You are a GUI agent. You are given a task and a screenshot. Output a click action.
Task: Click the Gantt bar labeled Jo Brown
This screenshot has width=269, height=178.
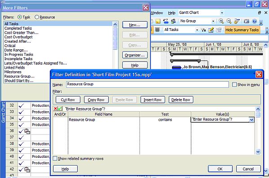[176, 67]
